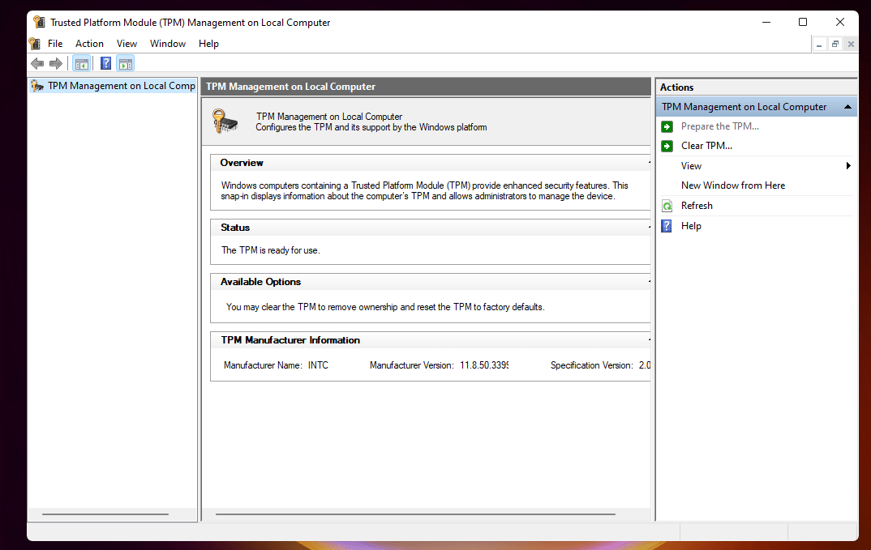The image size is (871, 550).
Task: Click the dark center pane title bar text
Action: 290,87
